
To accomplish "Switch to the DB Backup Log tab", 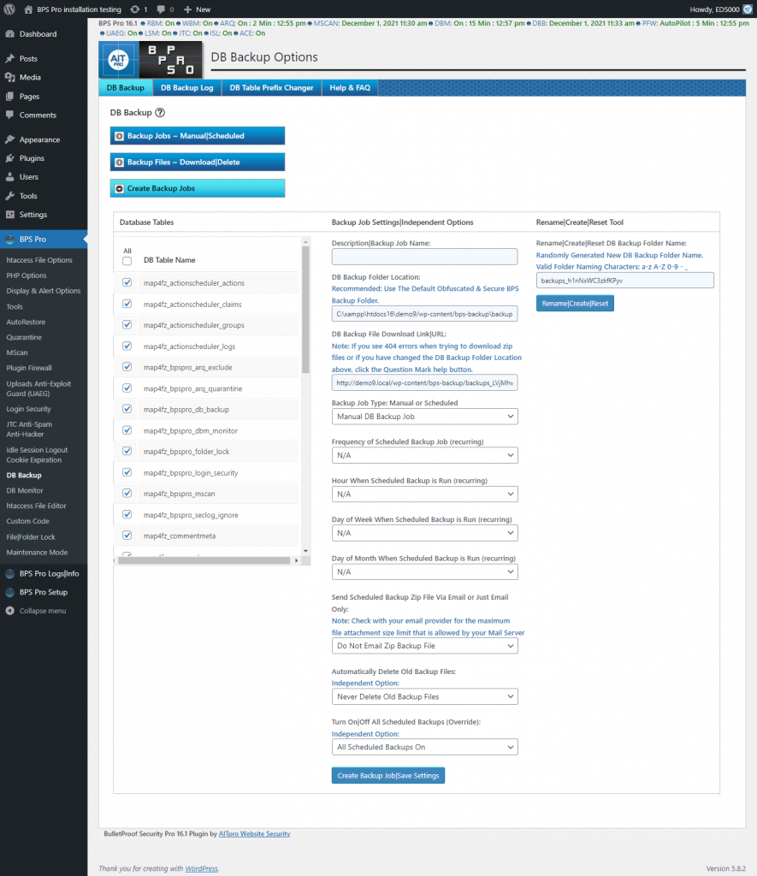I will (186, 87).
